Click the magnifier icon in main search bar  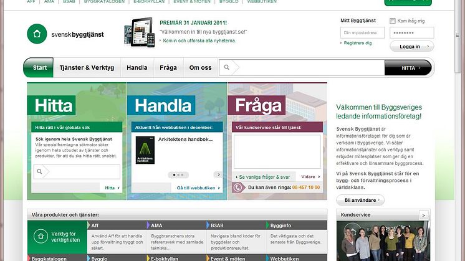click(226, 67)
